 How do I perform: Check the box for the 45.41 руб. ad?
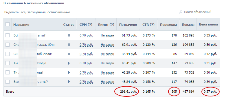click(x=8, y=63)
